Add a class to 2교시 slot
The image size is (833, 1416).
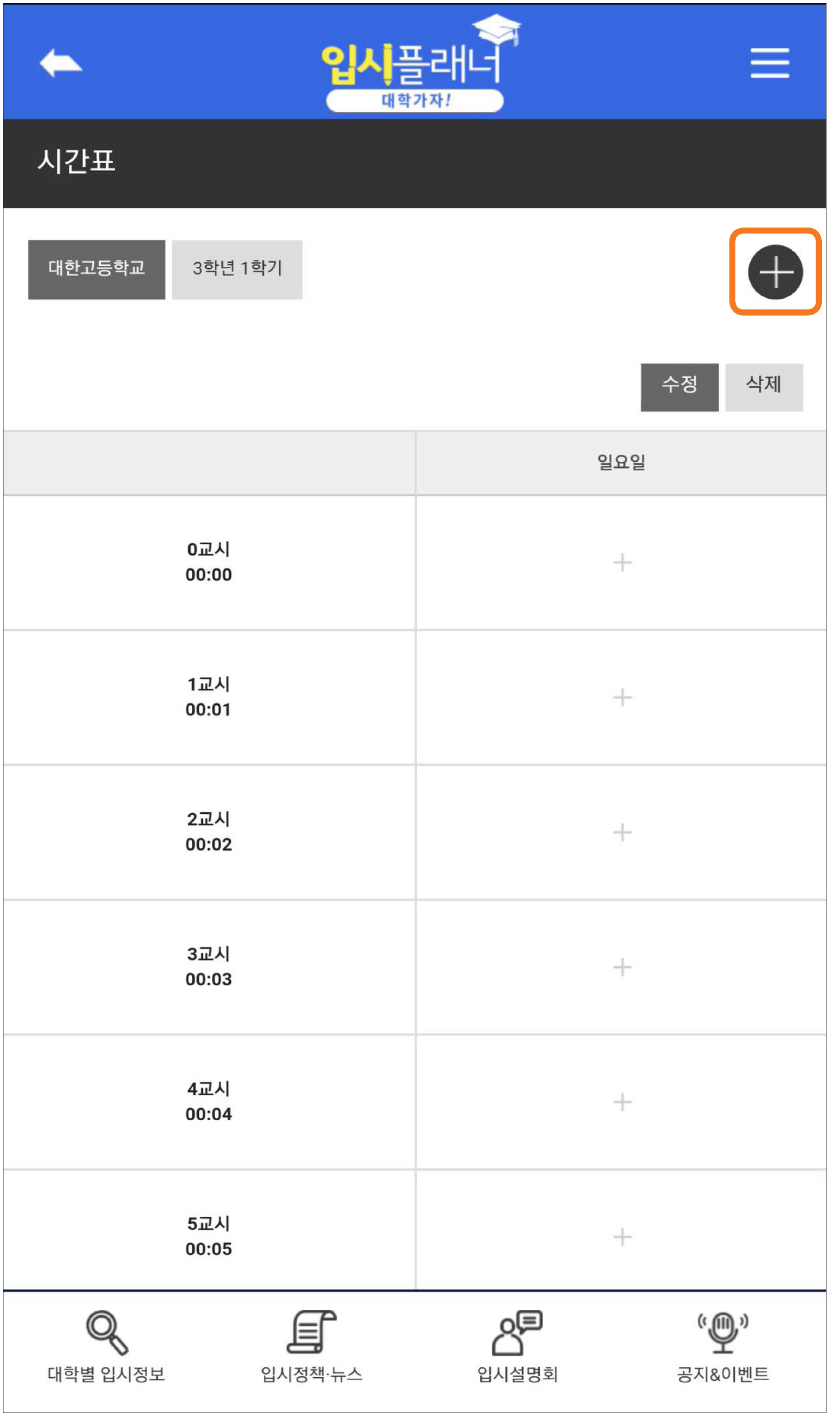pos(622,833)
